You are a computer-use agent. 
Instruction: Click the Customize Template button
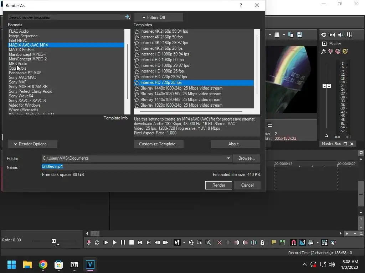[159, 144]
